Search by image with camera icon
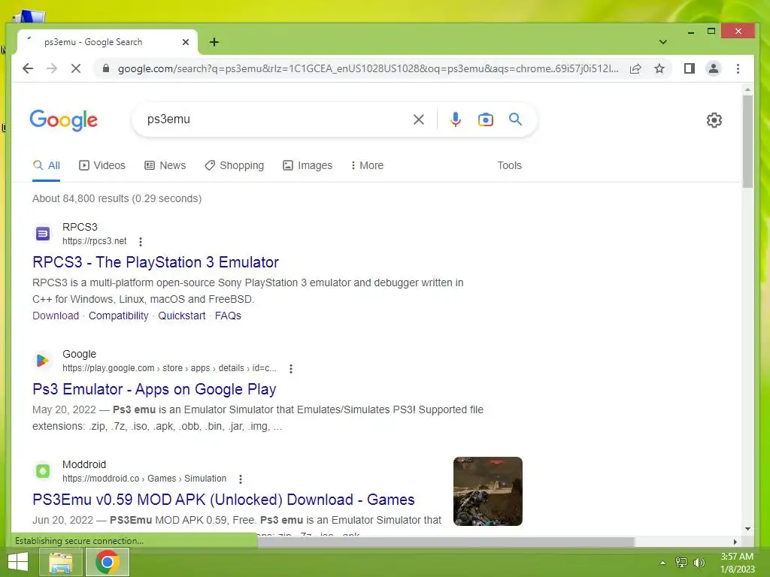This screenshot has height=577, width=770. 485,119
